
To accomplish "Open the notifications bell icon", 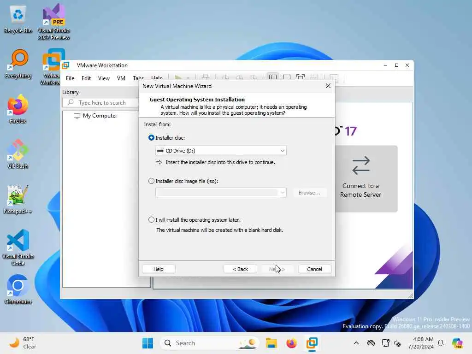I will pyautogui.click(x=441, y=343).
